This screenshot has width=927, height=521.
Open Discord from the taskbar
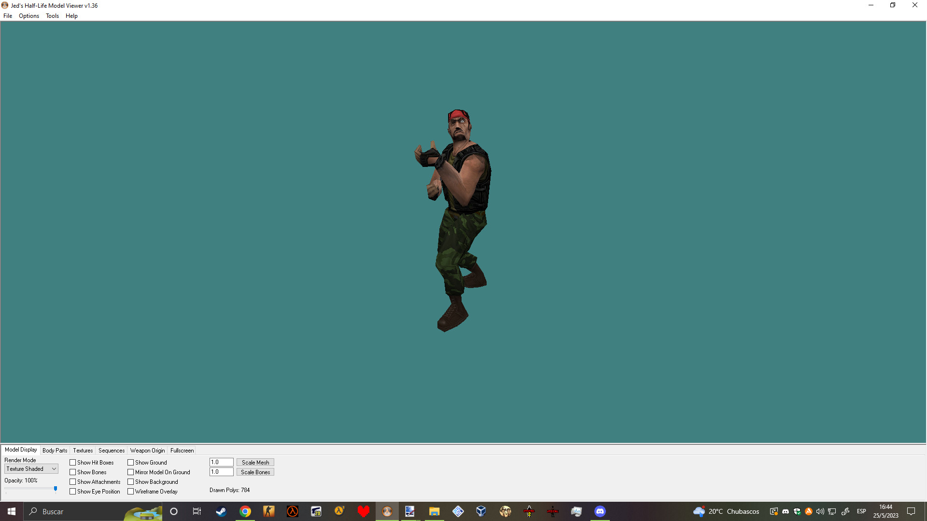pyautogui.click(x=600, y=511)
